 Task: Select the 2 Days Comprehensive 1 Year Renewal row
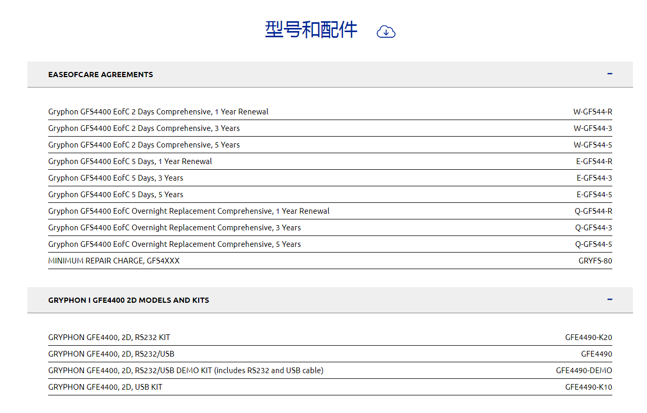coord(158,112)
